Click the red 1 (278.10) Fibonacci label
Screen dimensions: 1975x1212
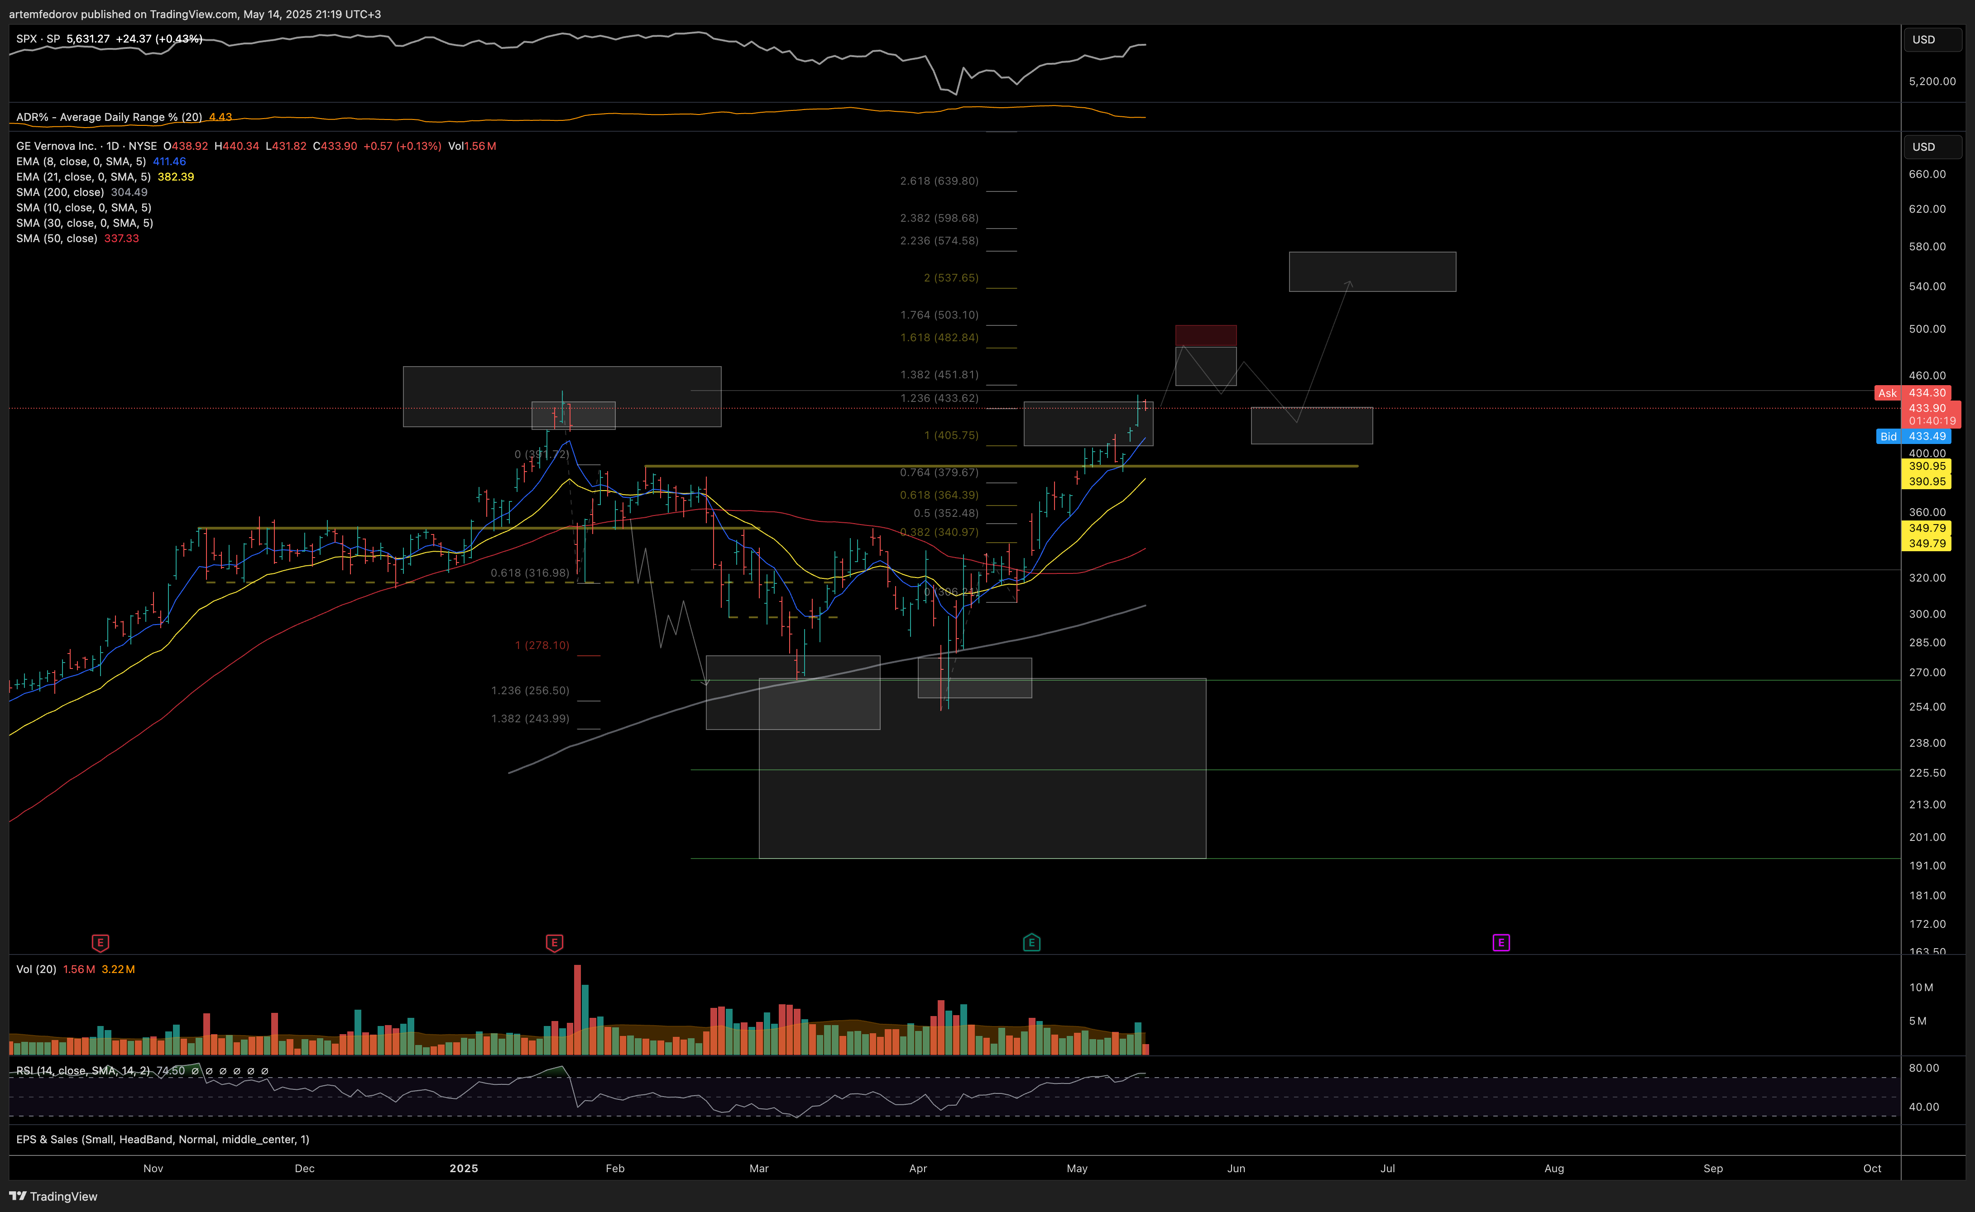[542, 645]
